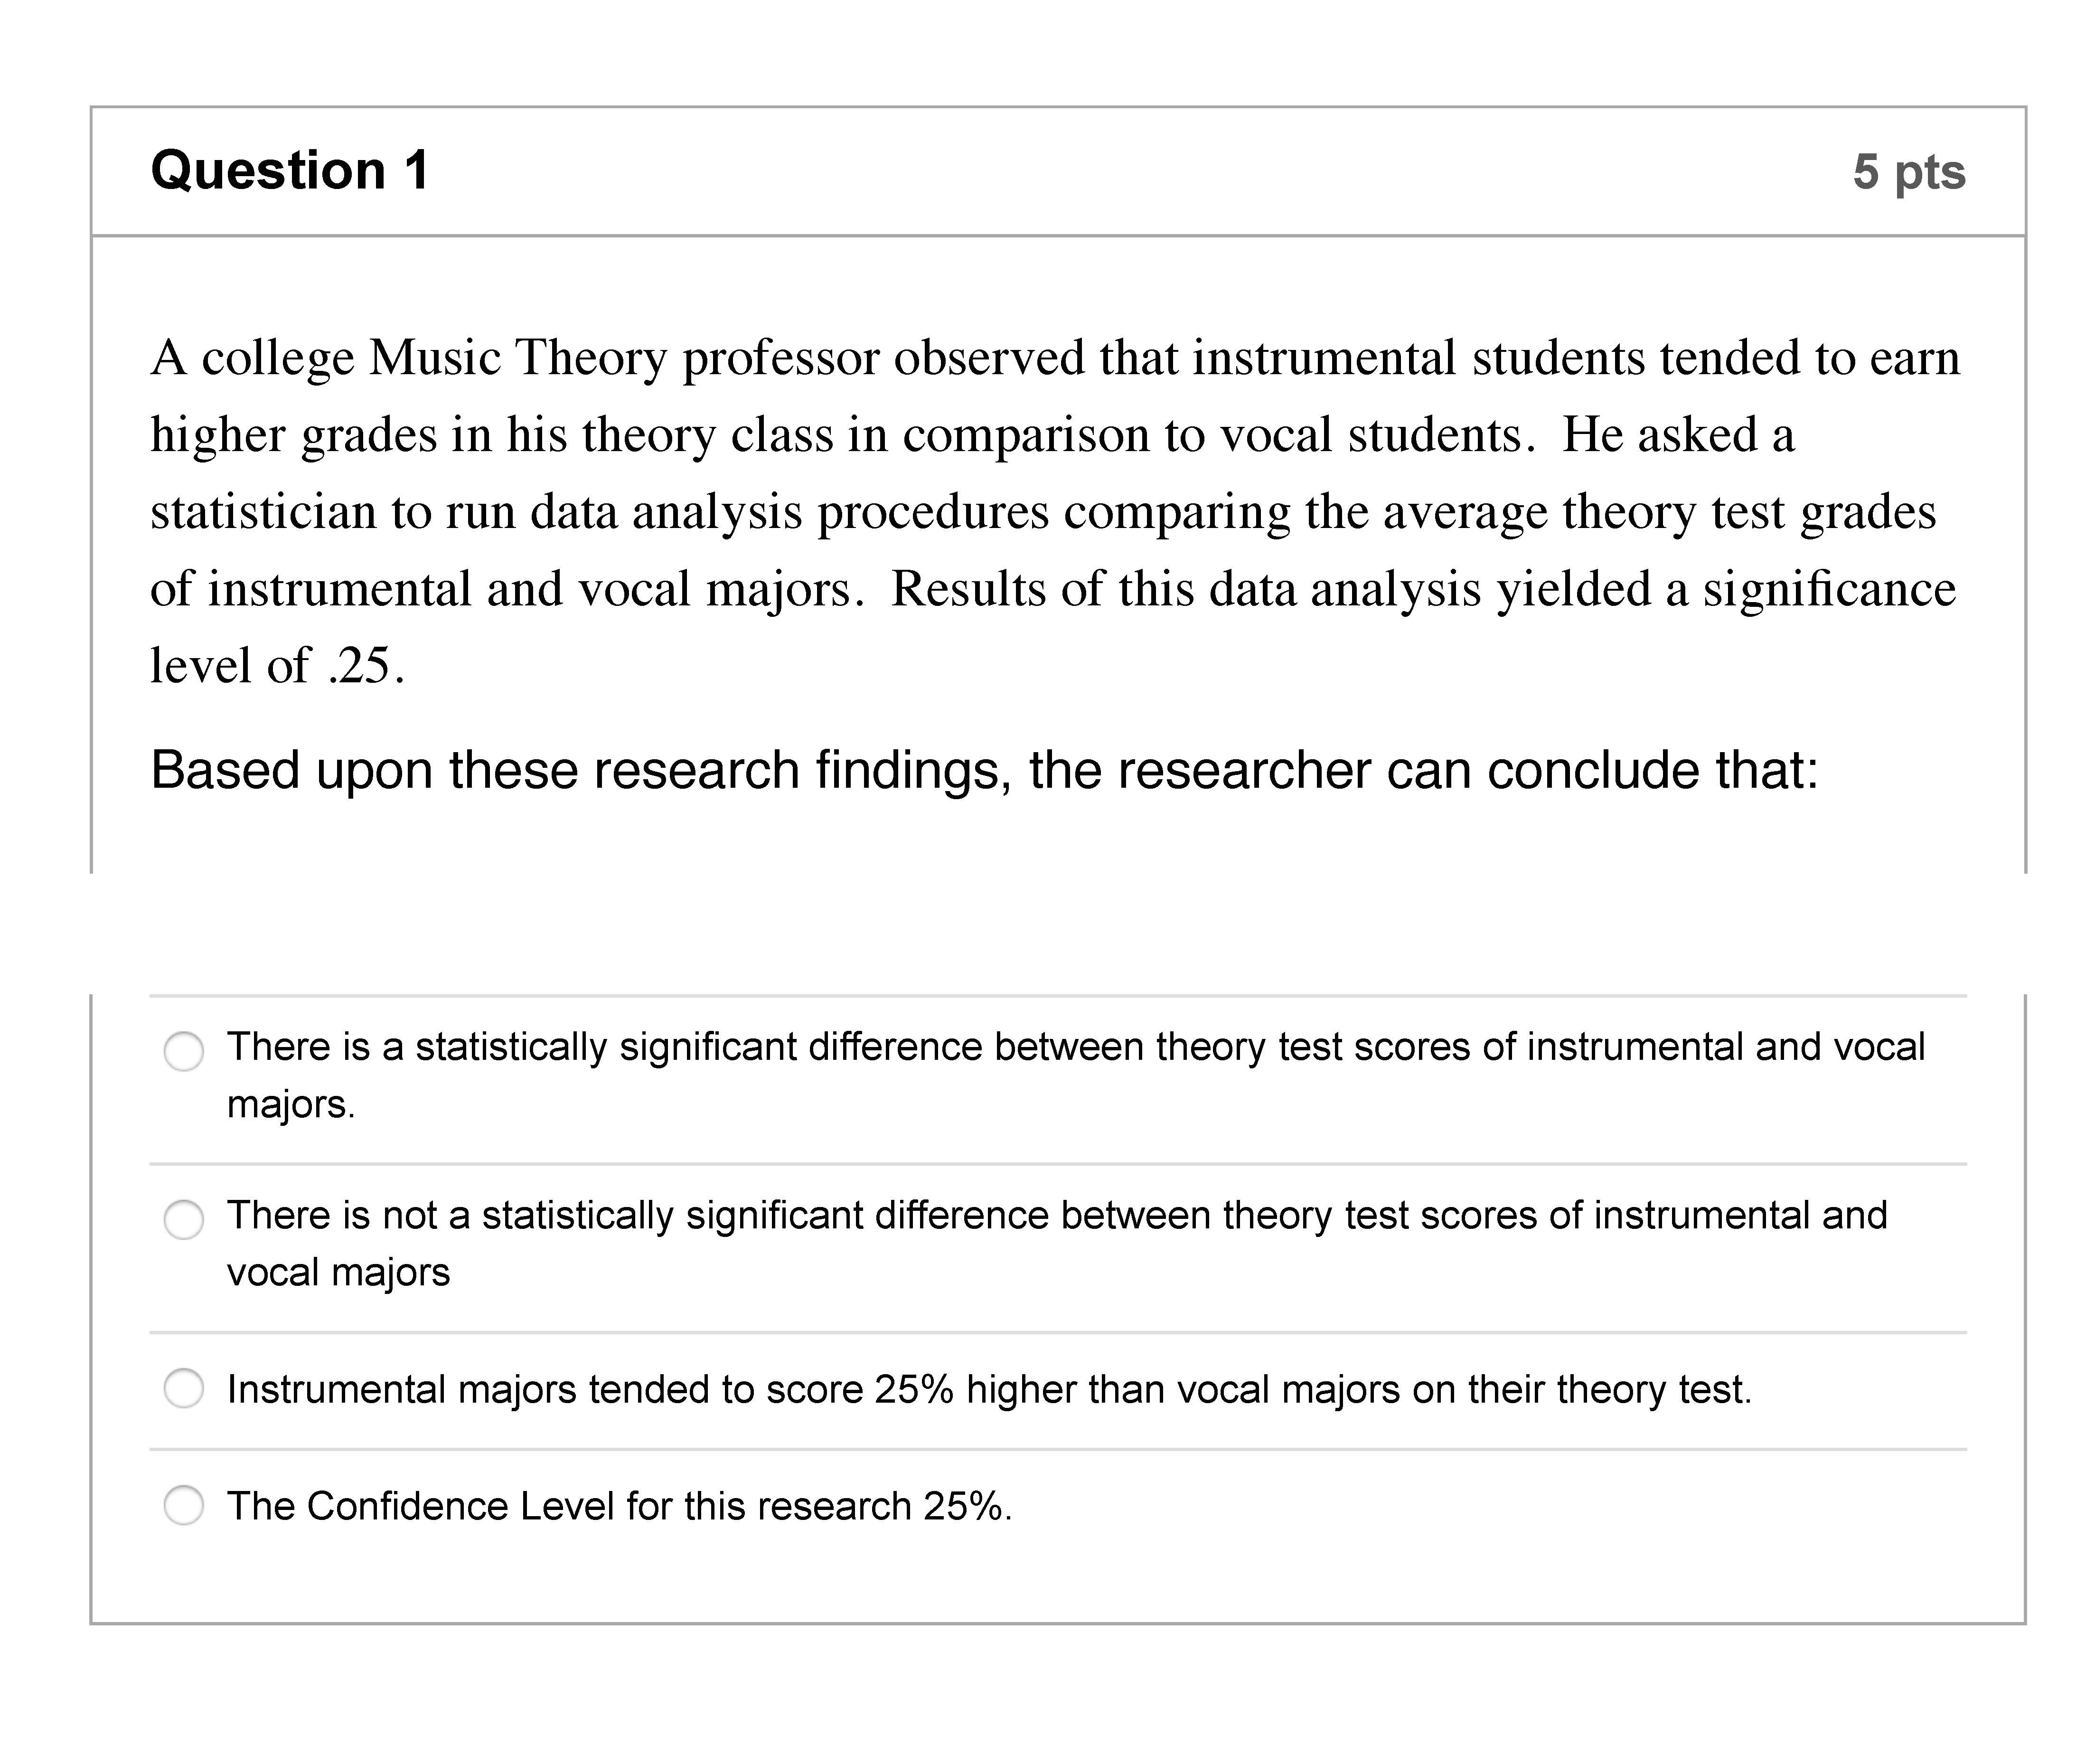Select radio button for 'Instrumental majors tended to score'
This screenshot has height=1764, width=2095.
coord(184,1388)
